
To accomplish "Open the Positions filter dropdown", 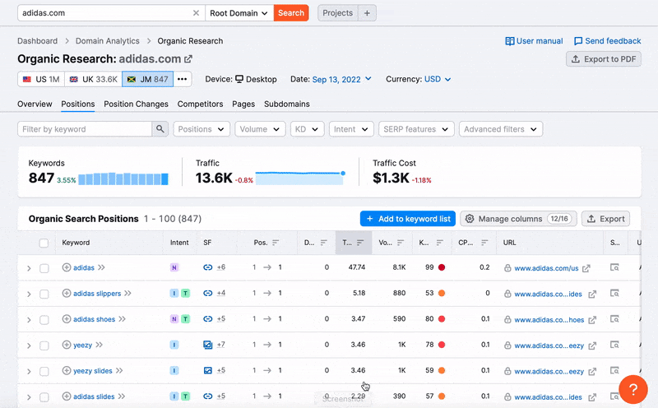I will tap(202, 129).
